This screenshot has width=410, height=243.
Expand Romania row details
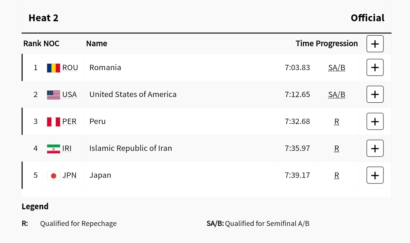(375, 67)
